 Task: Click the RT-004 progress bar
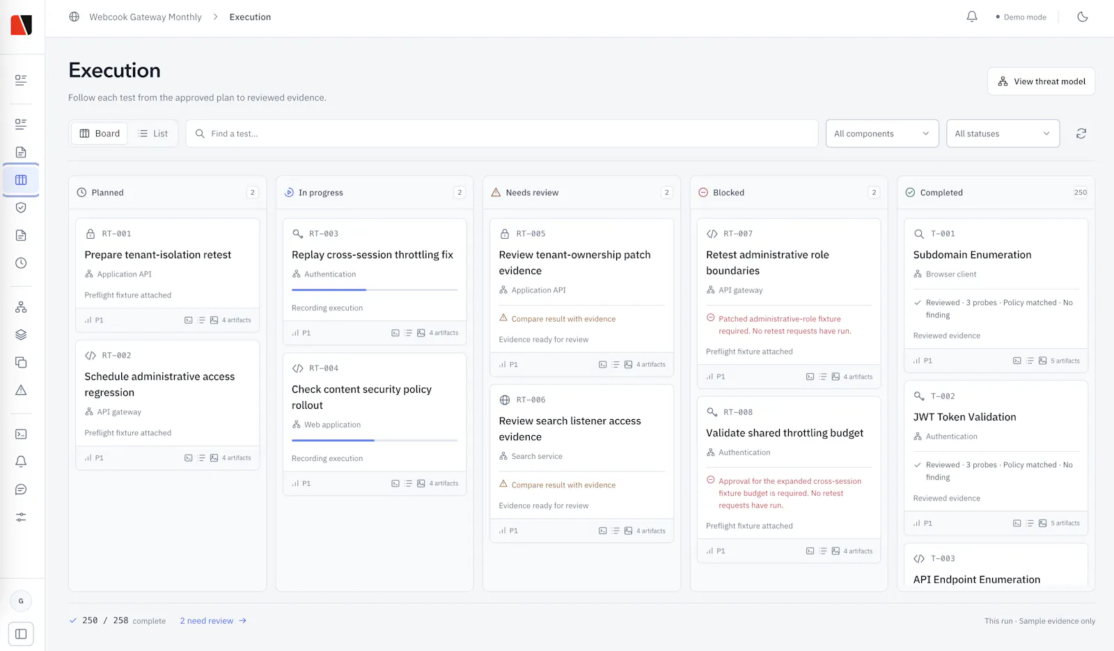375,440
